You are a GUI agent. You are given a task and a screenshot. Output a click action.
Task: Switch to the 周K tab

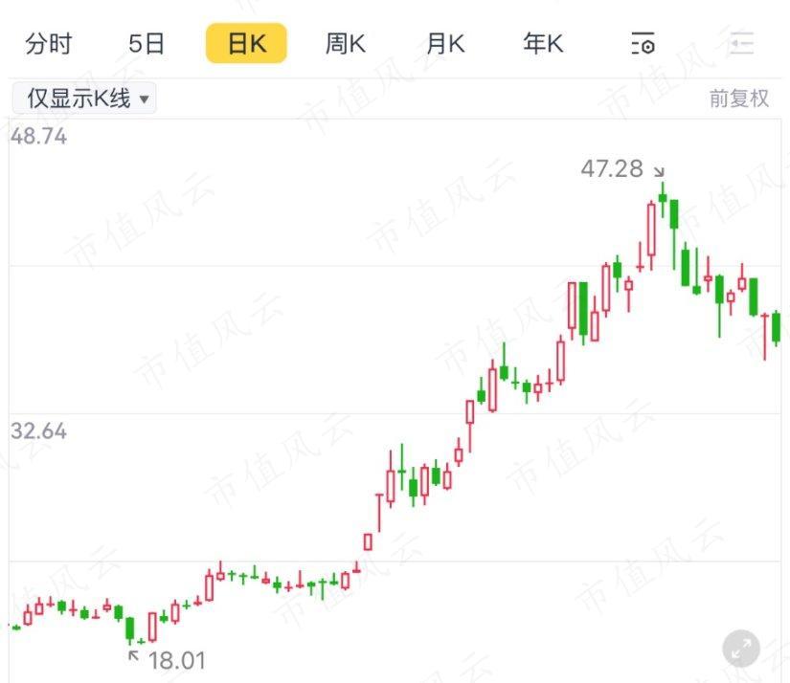[x=345, y=44]
